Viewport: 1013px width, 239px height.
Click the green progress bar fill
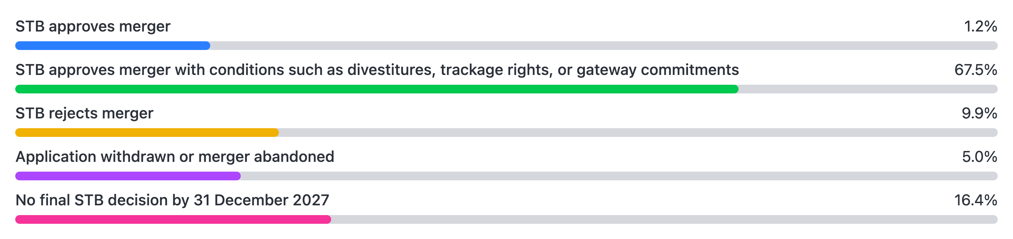click(x=377, y=89)
